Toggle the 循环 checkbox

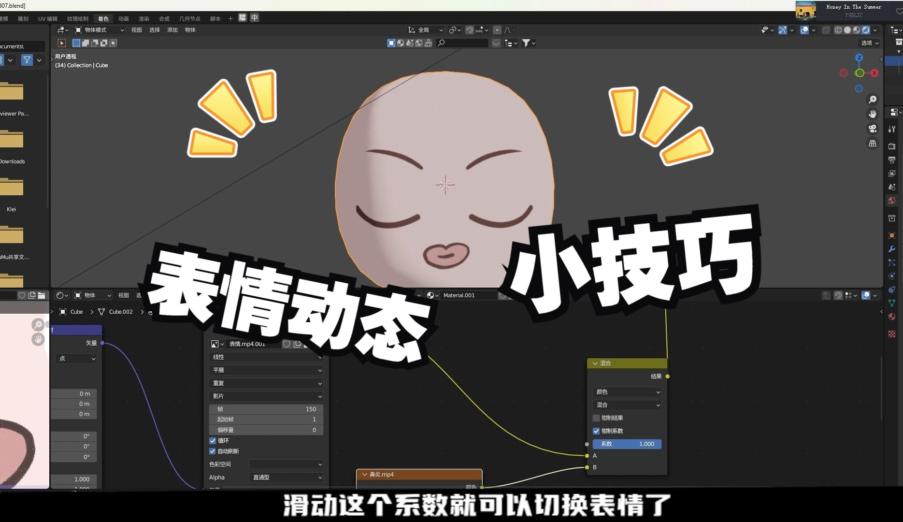pos(212,441)
